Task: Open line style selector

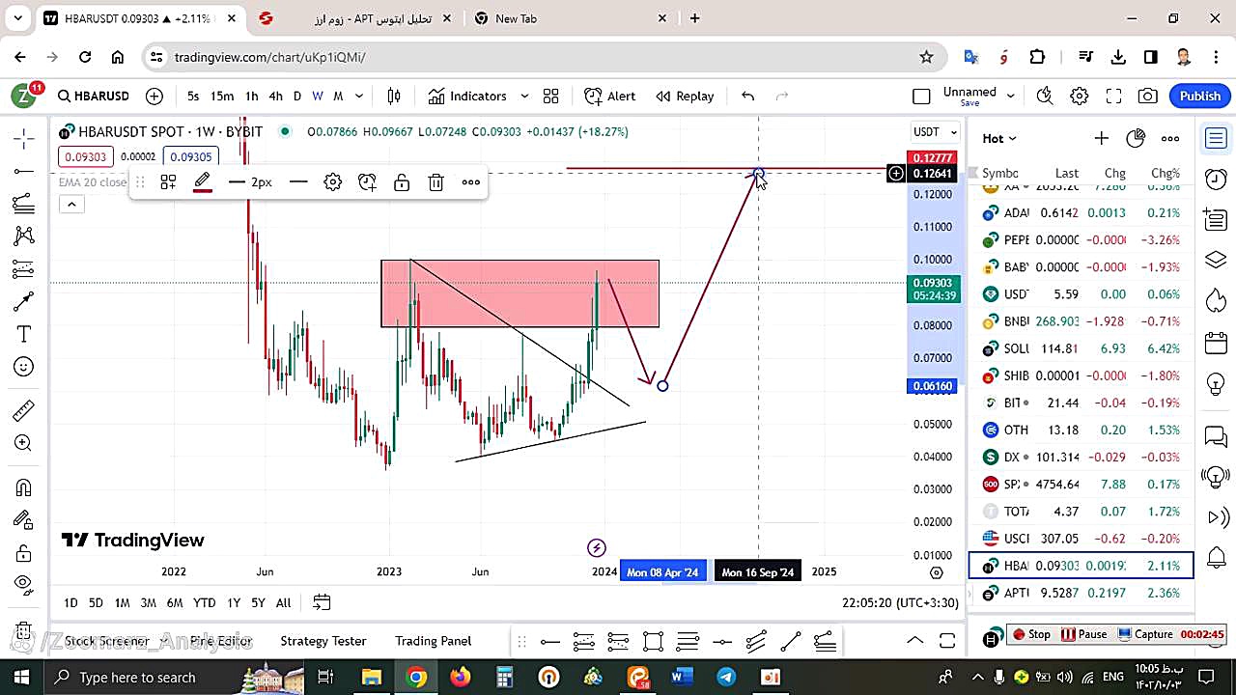Action: click(298, 181)
